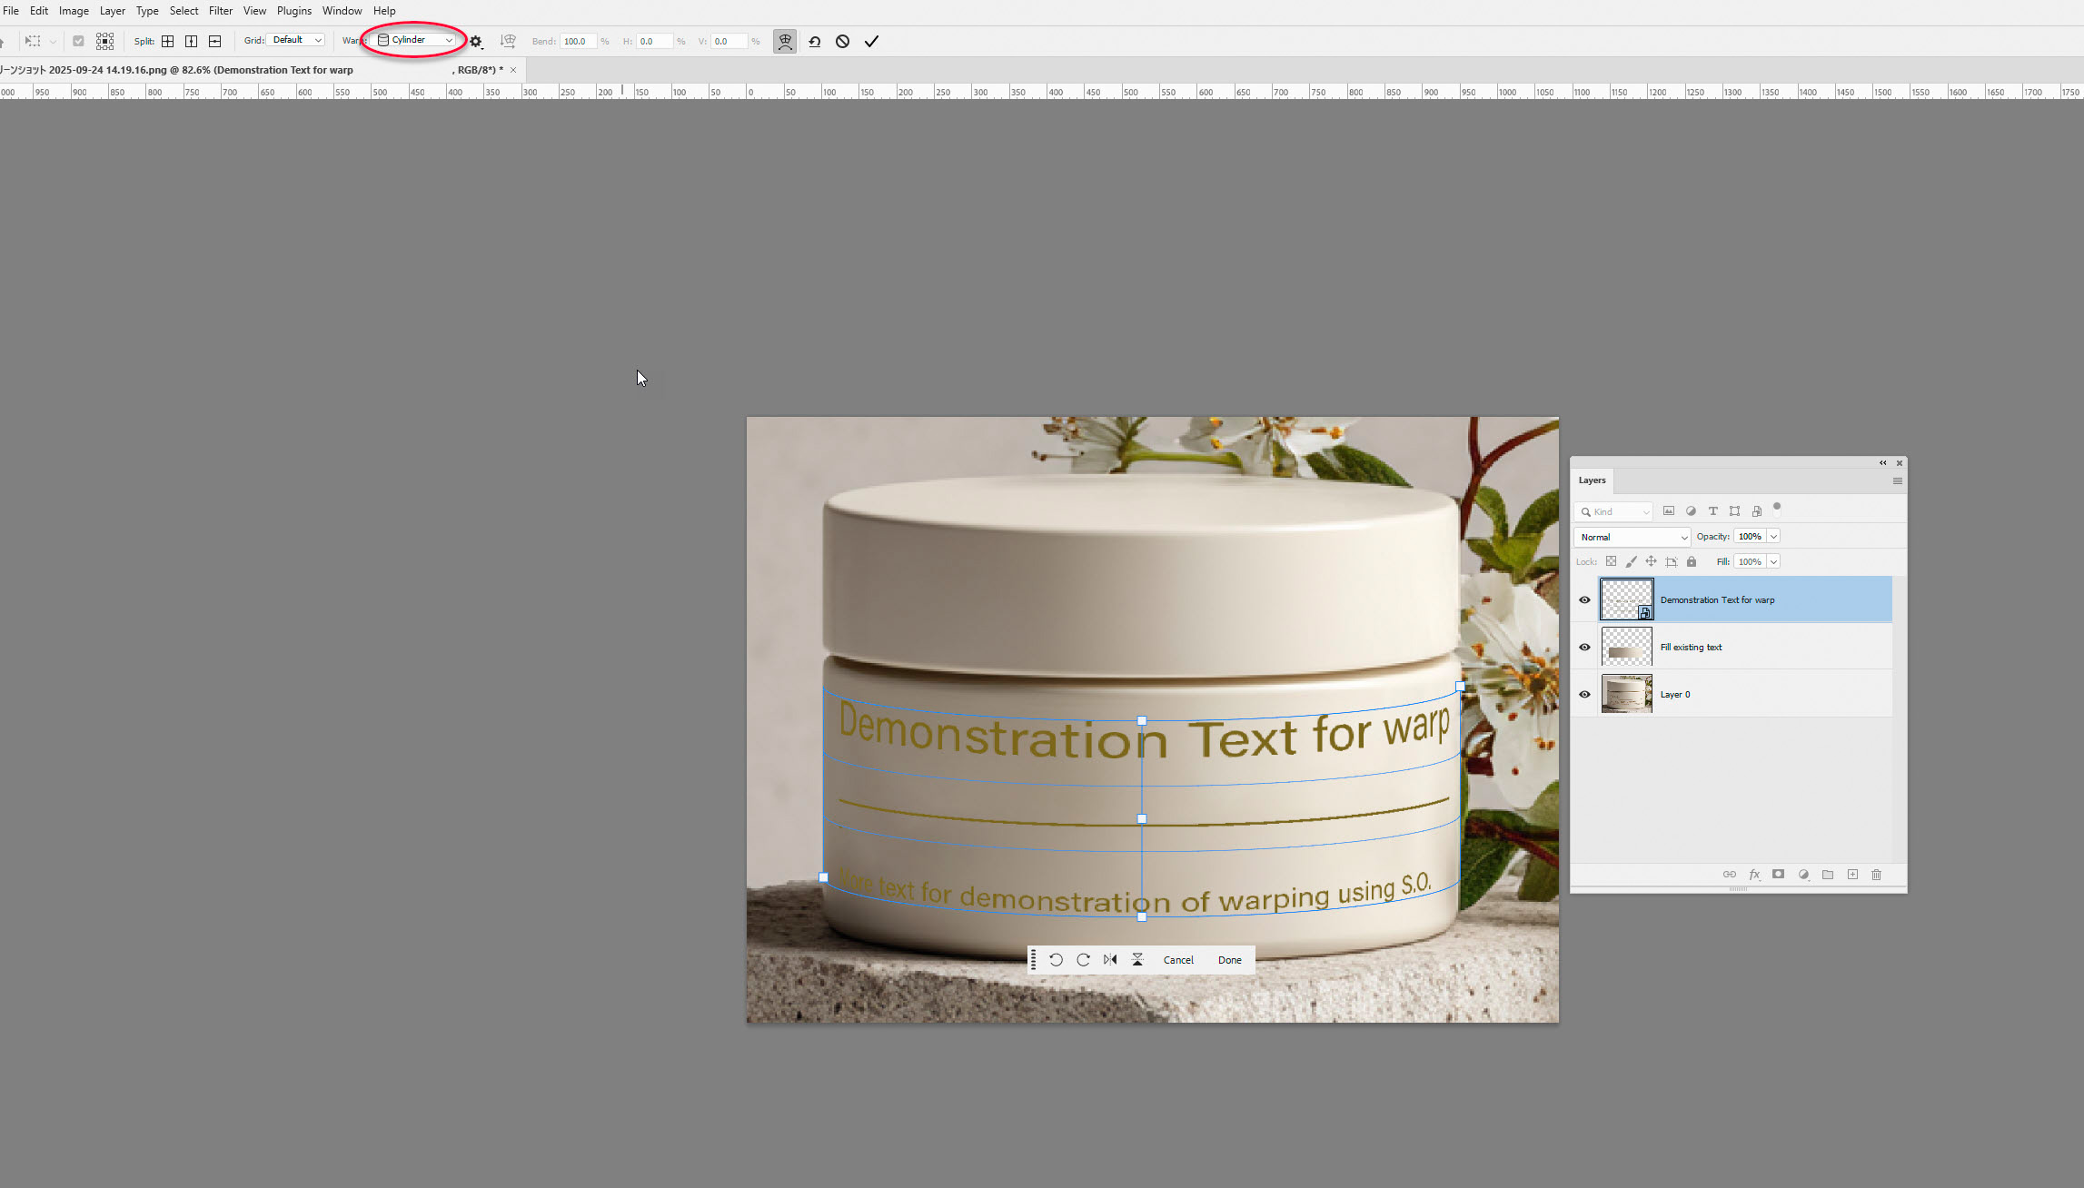Cancel the warp transformation
Viewport: 2084px width, 1188px height.
tap(1178, 960)
